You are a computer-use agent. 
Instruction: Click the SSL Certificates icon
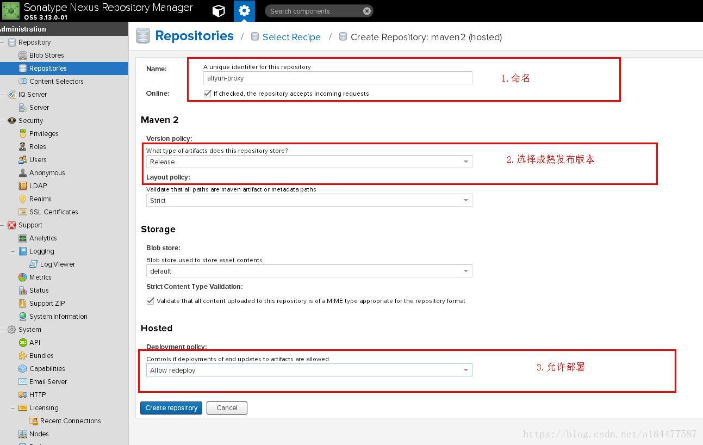pos(23,212)
